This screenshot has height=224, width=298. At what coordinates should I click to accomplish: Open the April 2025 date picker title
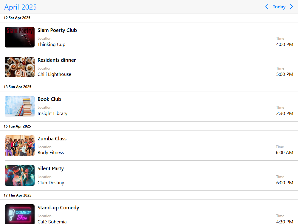(x=20, y=7)
